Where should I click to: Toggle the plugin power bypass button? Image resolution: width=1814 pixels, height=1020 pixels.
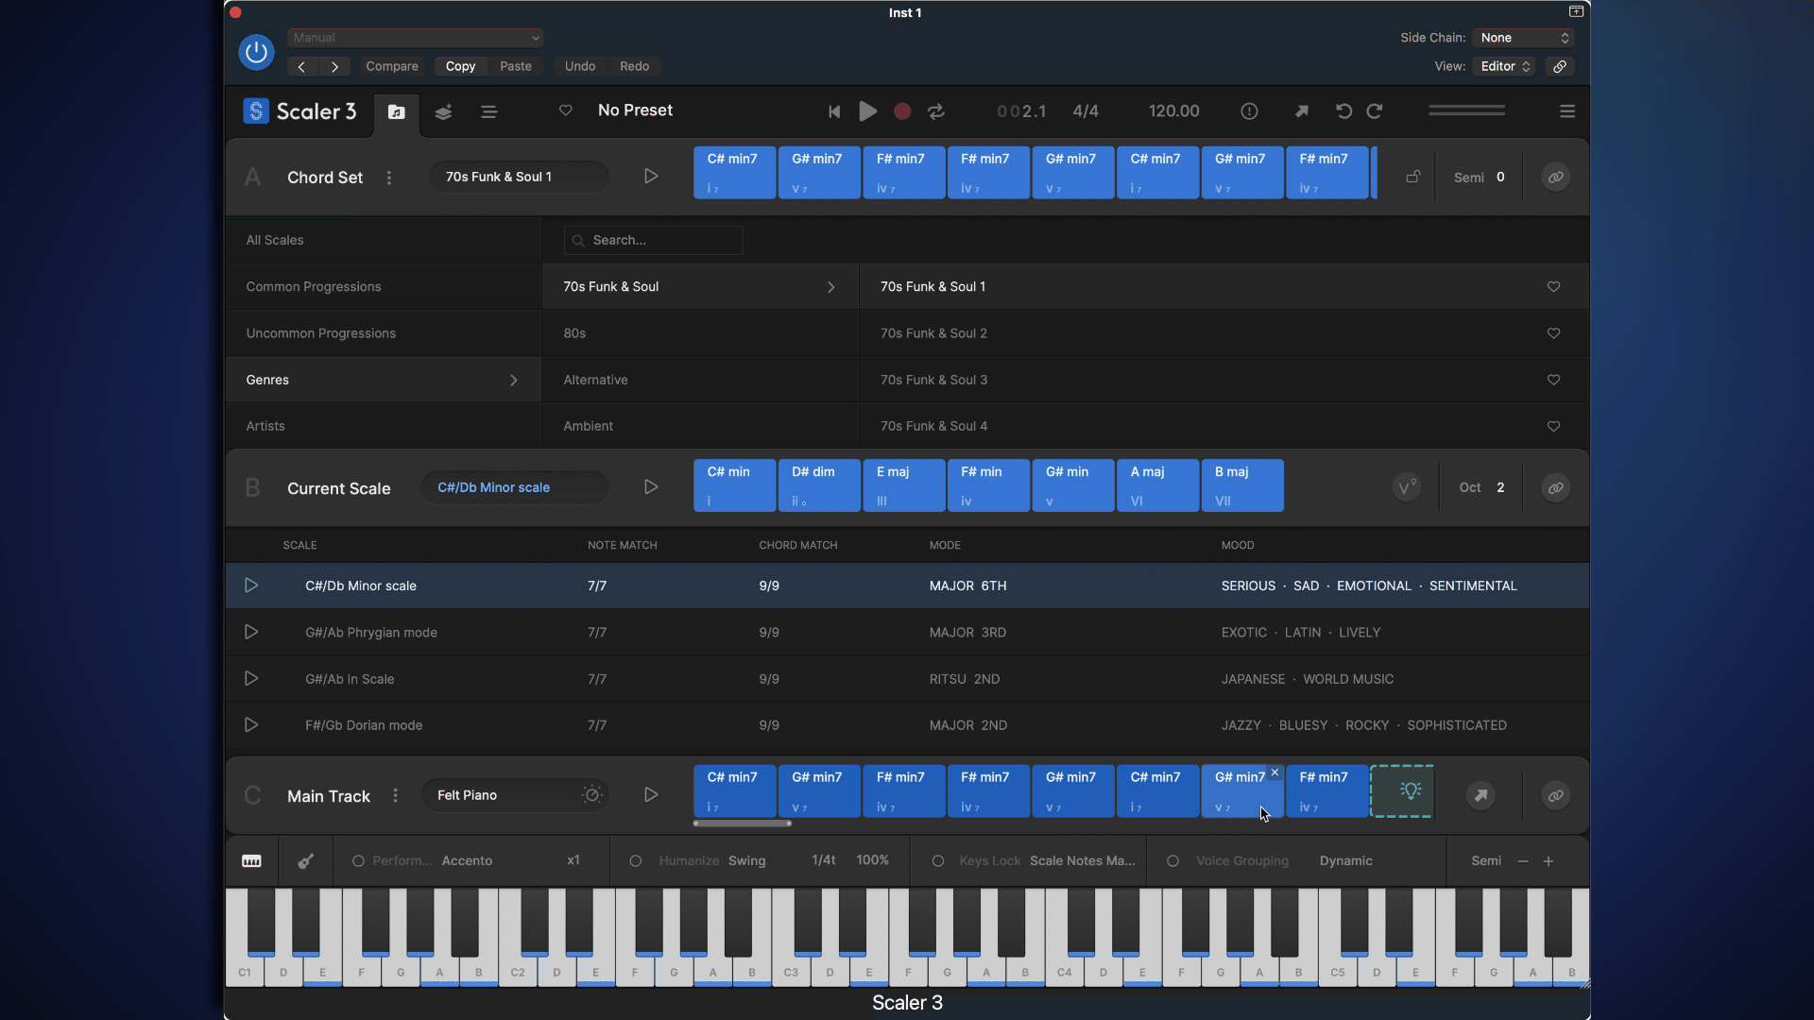pos(256,52)
